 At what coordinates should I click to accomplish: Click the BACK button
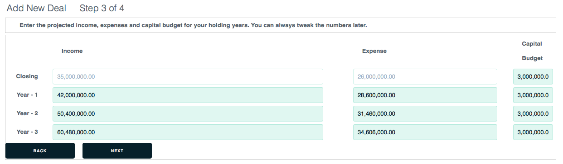pos(40,150)
